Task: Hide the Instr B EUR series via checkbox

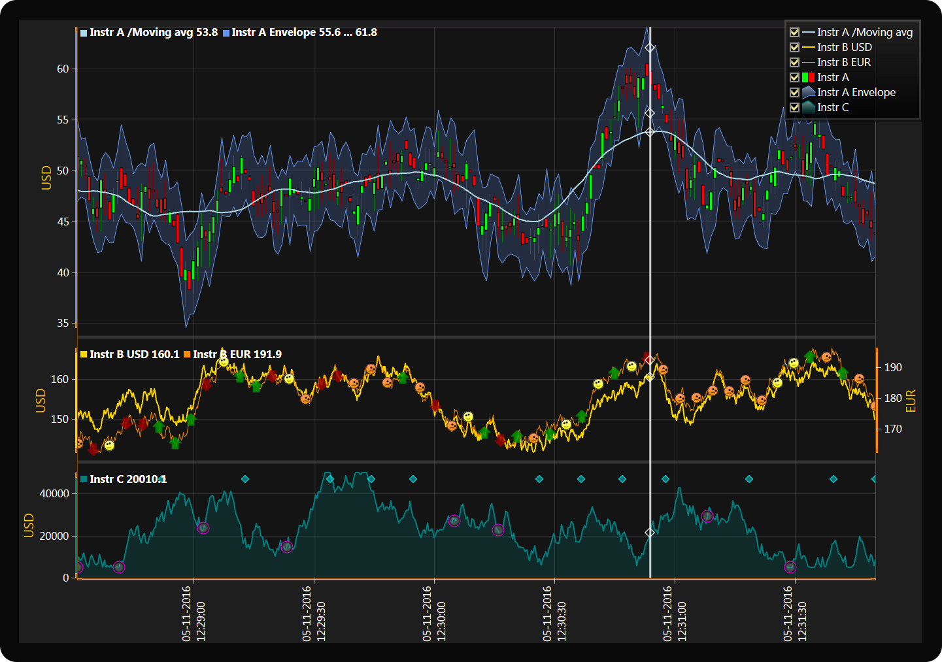Action: pyautogui.click(x=794, y=62)
